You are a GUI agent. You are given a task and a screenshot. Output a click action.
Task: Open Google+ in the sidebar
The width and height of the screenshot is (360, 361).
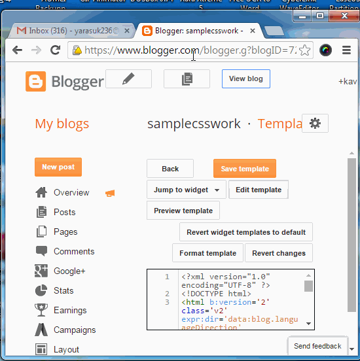69,271
